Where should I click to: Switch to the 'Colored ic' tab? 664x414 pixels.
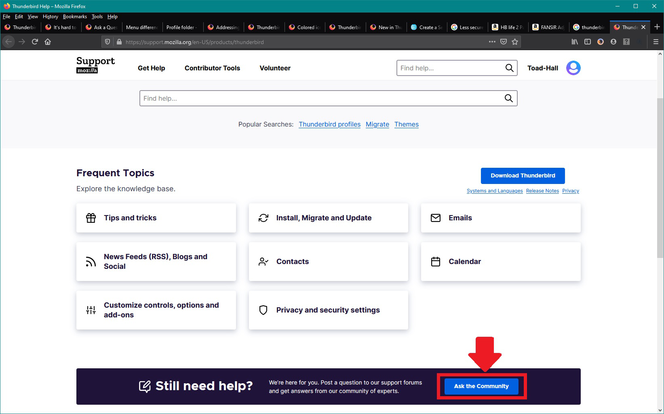[305, 27]
